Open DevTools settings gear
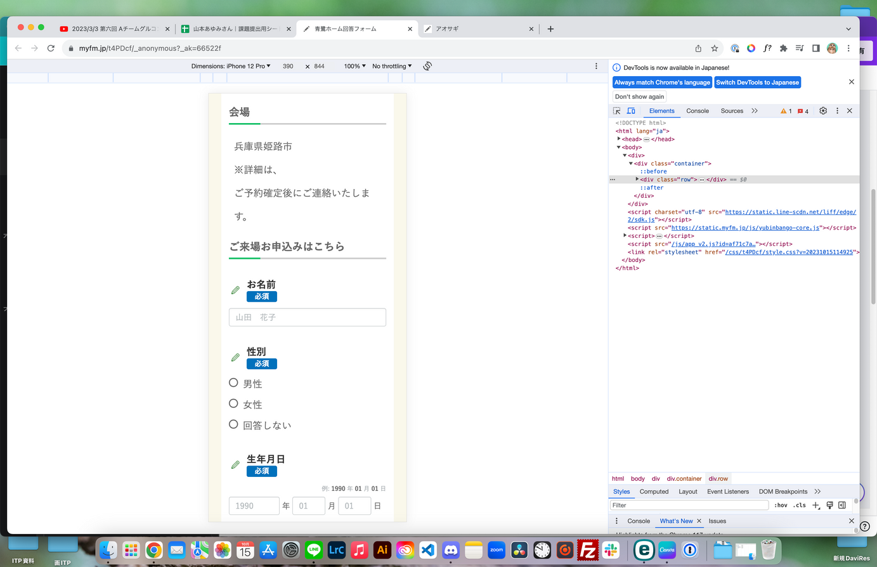 [823, 111]
